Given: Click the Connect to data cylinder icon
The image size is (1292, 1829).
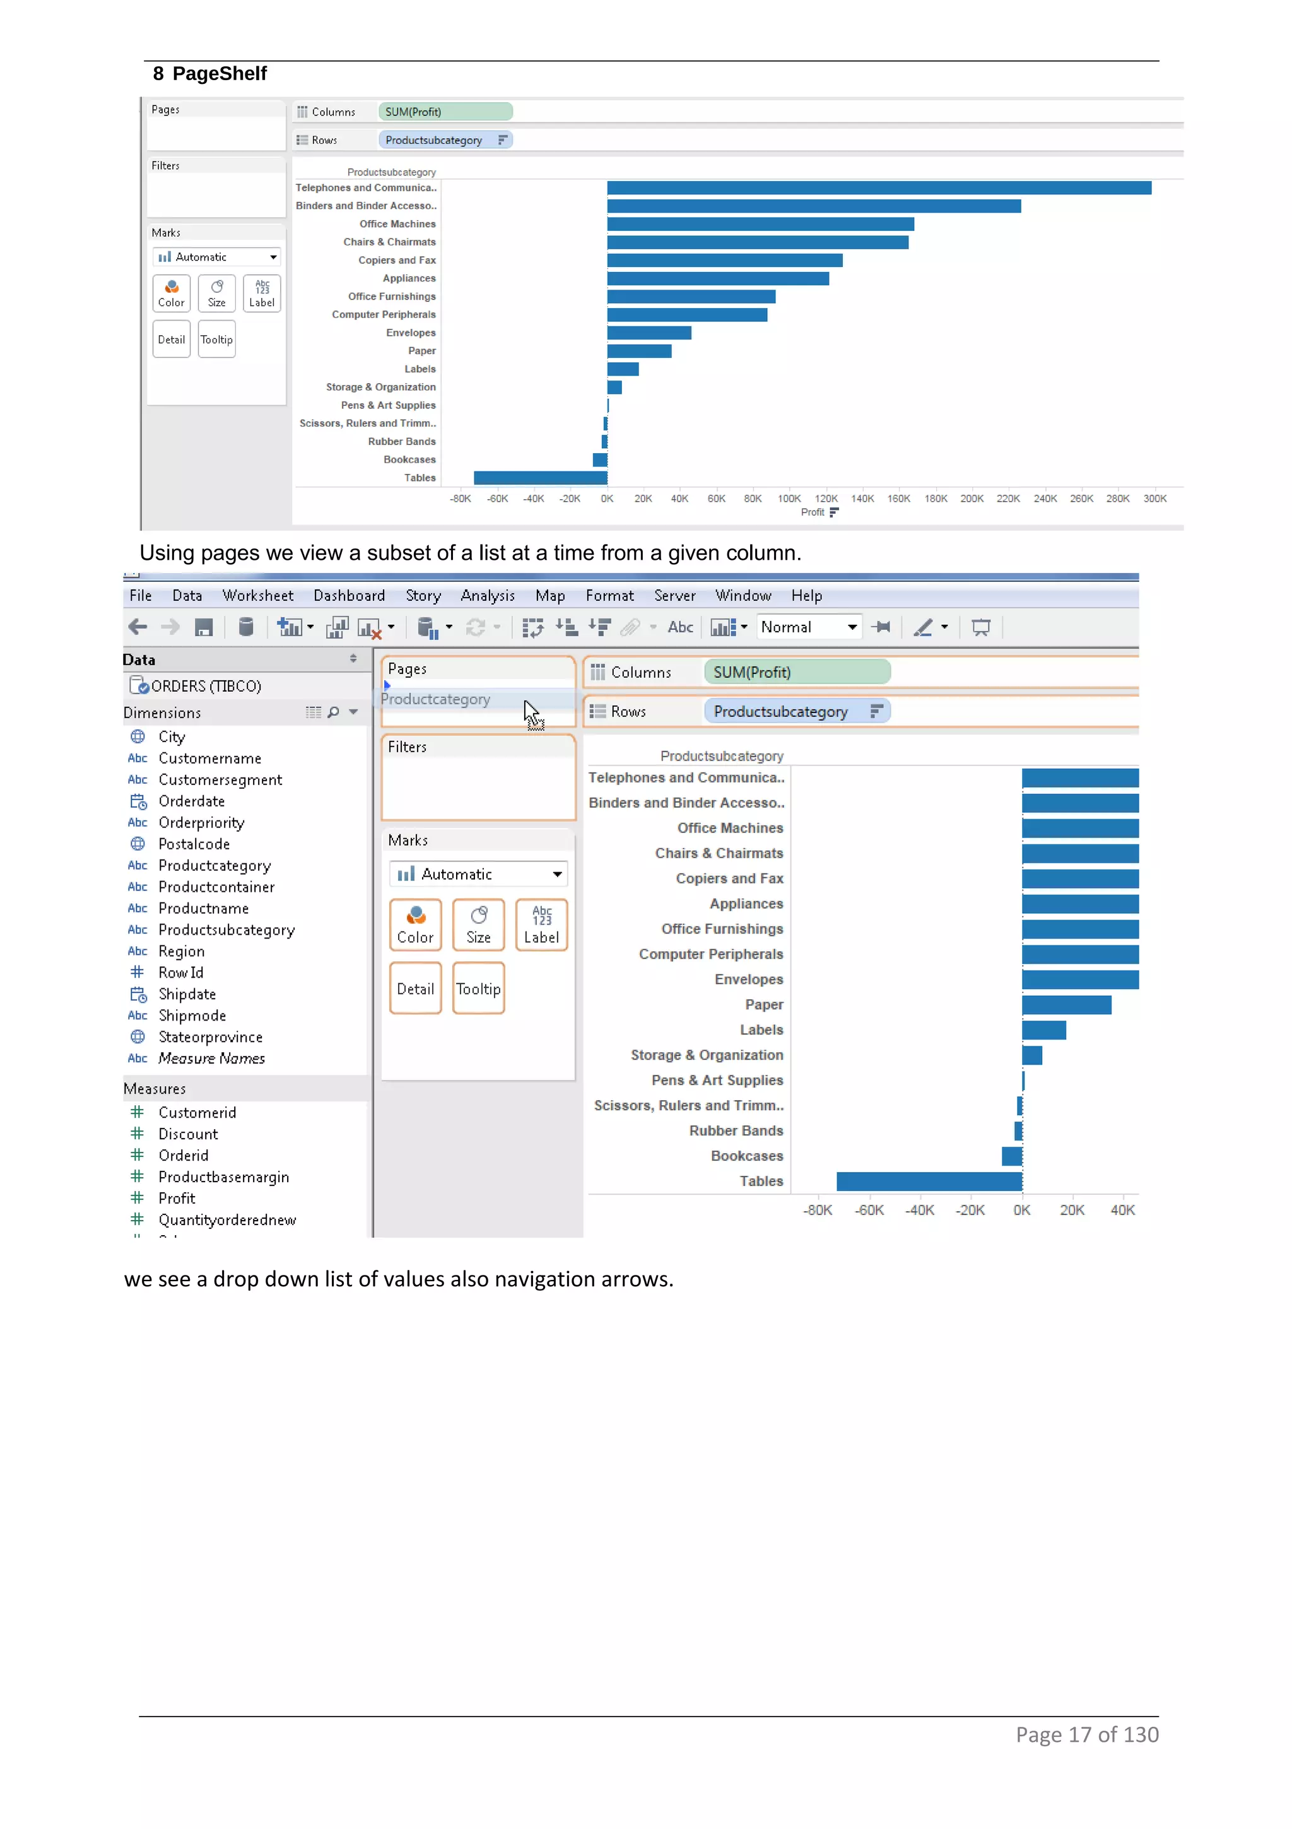Looking at the screenshot, I should tap(246, 627).
